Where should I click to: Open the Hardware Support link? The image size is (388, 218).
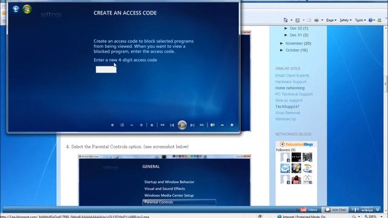pos(291,82)
